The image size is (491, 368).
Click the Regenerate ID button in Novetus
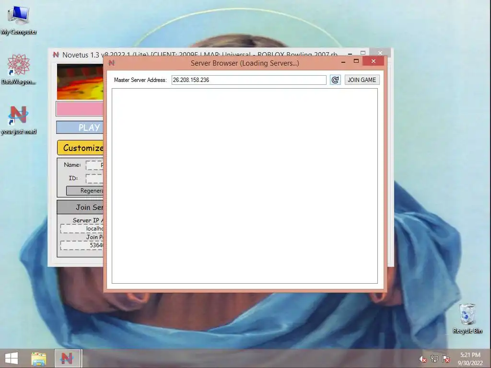tap(85, 191)
